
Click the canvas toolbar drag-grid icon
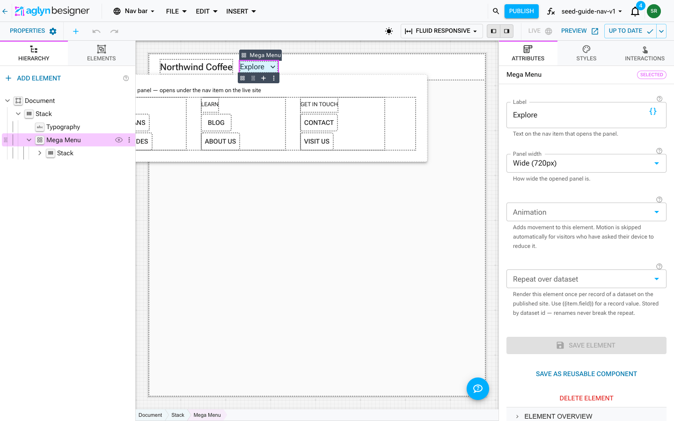253,78
